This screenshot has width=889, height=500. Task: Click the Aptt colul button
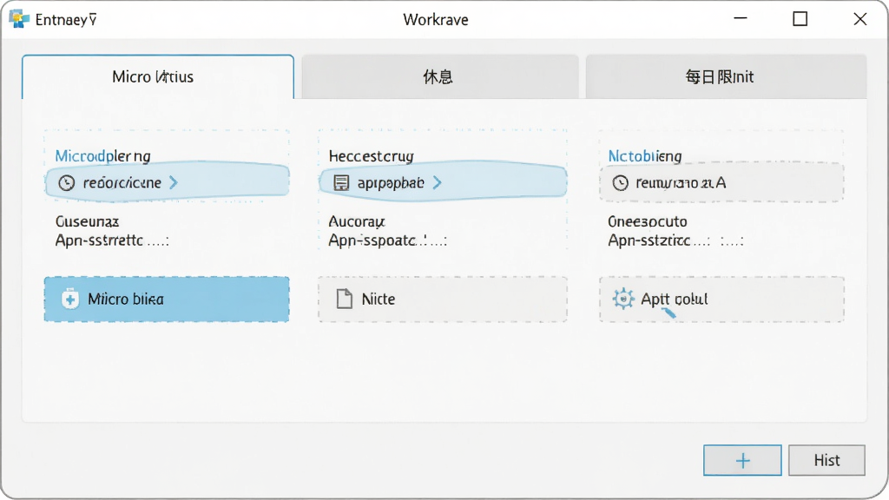coord(721,299)
